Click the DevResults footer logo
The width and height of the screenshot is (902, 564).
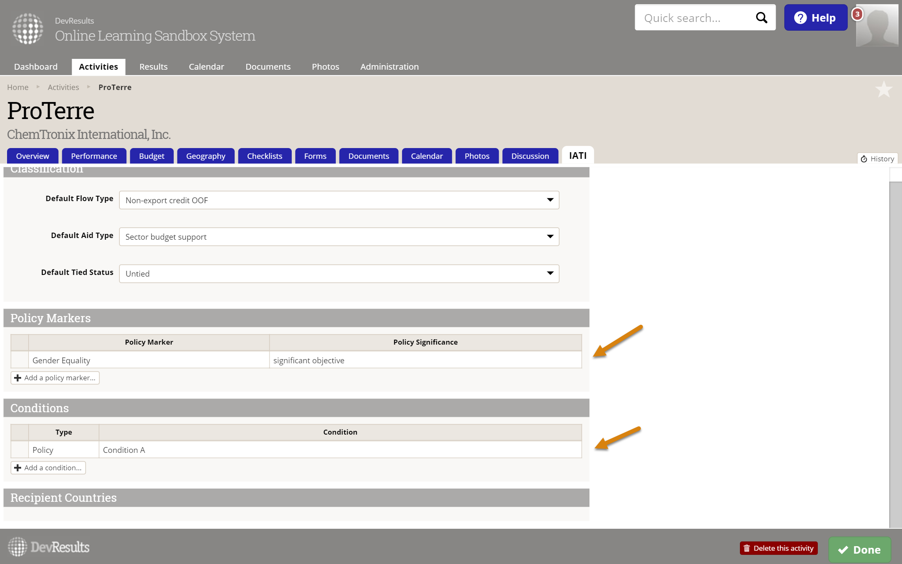tap(48, 547)
